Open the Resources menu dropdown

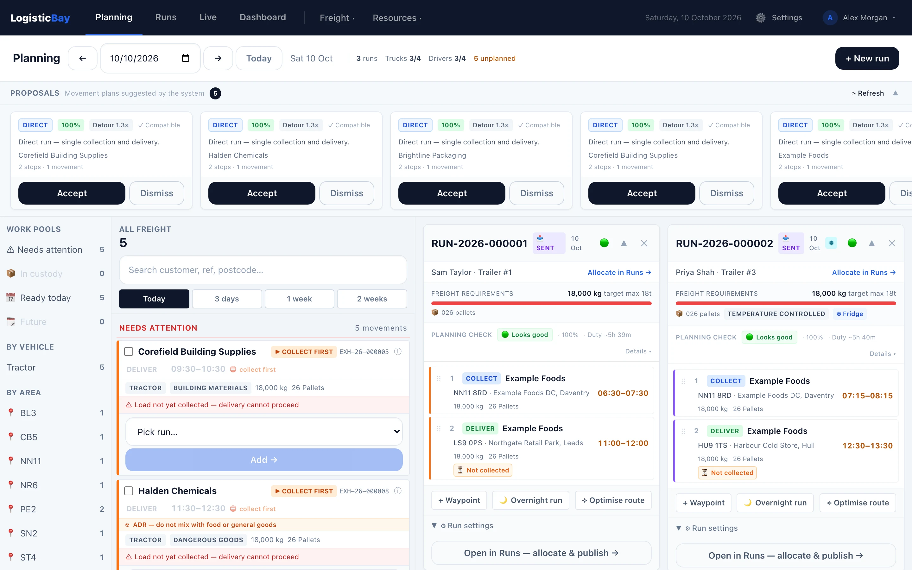coord(397,18)
